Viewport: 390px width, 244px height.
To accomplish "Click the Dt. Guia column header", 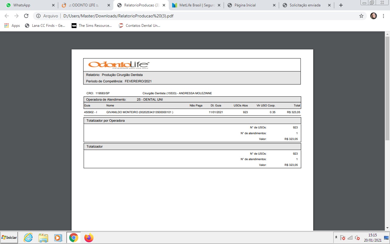I will click(216, 106).
